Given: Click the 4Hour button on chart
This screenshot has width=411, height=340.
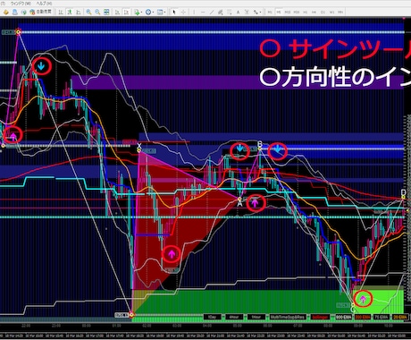Looking at the screenshot, I should coord(234,317).
